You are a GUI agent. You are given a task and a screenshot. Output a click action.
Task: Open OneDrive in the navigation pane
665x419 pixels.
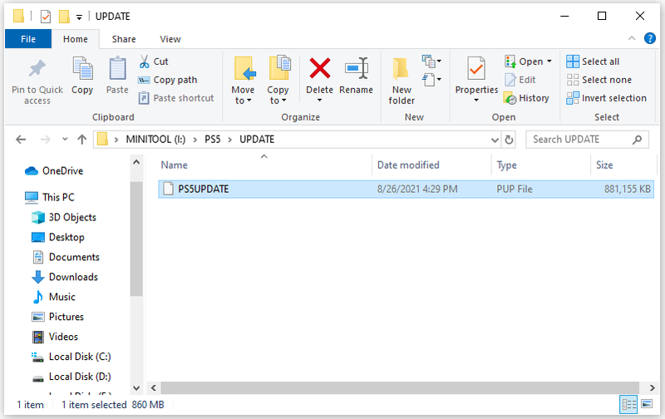[54, 171]
